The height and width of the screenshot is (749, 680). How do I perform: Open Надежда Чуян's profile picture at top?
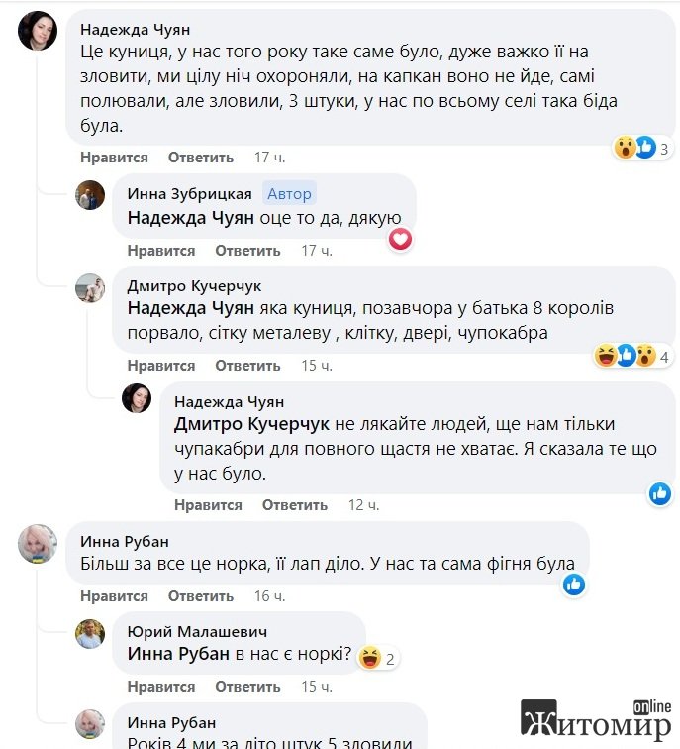point(38,32)
